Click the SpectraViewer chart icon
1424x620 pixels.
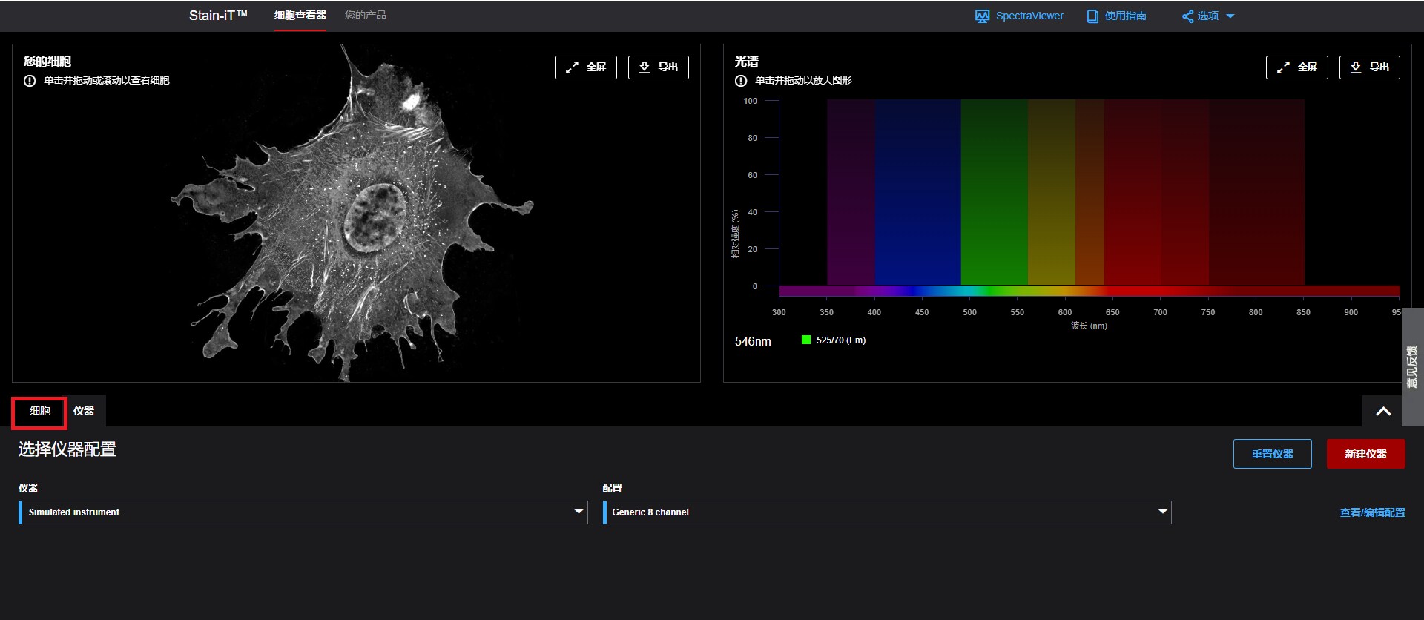coord(982,16)
